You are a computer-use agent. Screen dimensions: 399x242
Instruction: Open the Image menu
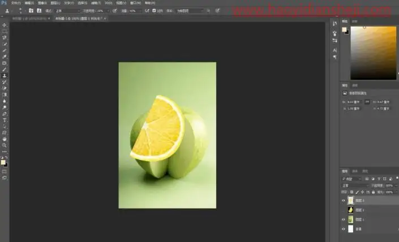(x=42, y=3)
